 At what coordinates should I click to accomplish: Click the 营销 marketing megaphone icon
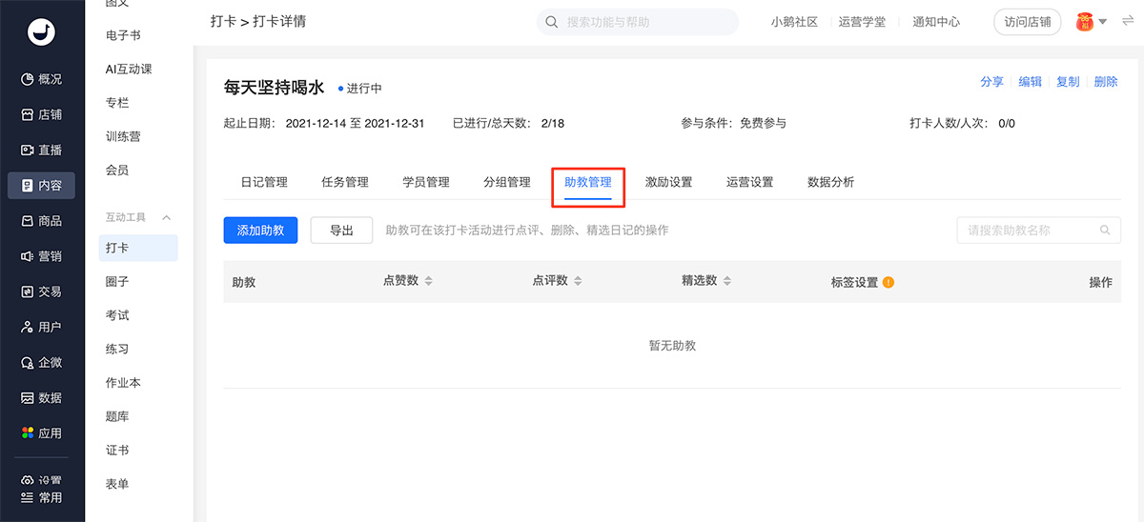28,256
